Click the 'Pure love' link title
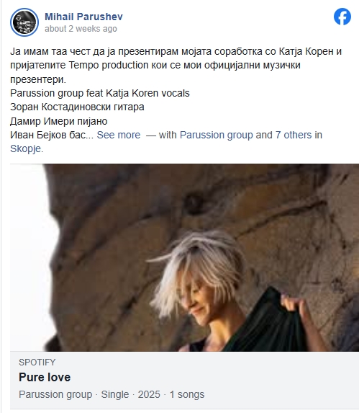This screenshot has width=359, height=413. coord(45,377)
